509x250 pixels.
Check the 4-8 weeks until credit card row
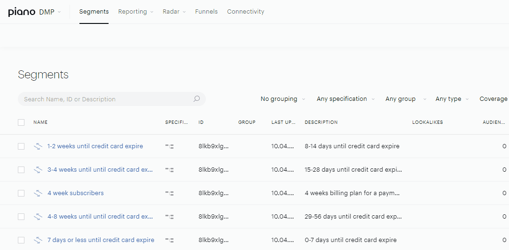pyautogui.click(x=21, y=217)
